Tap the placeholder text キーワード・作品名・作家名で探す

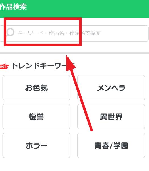click(59, 33)
